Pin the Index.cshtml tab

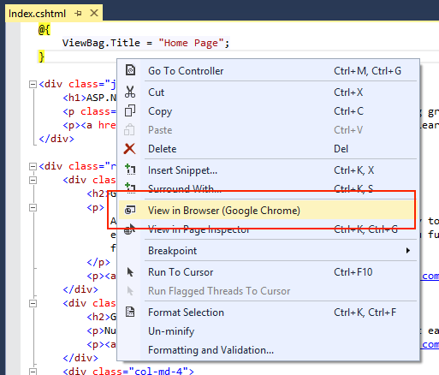tap(78, 13)
